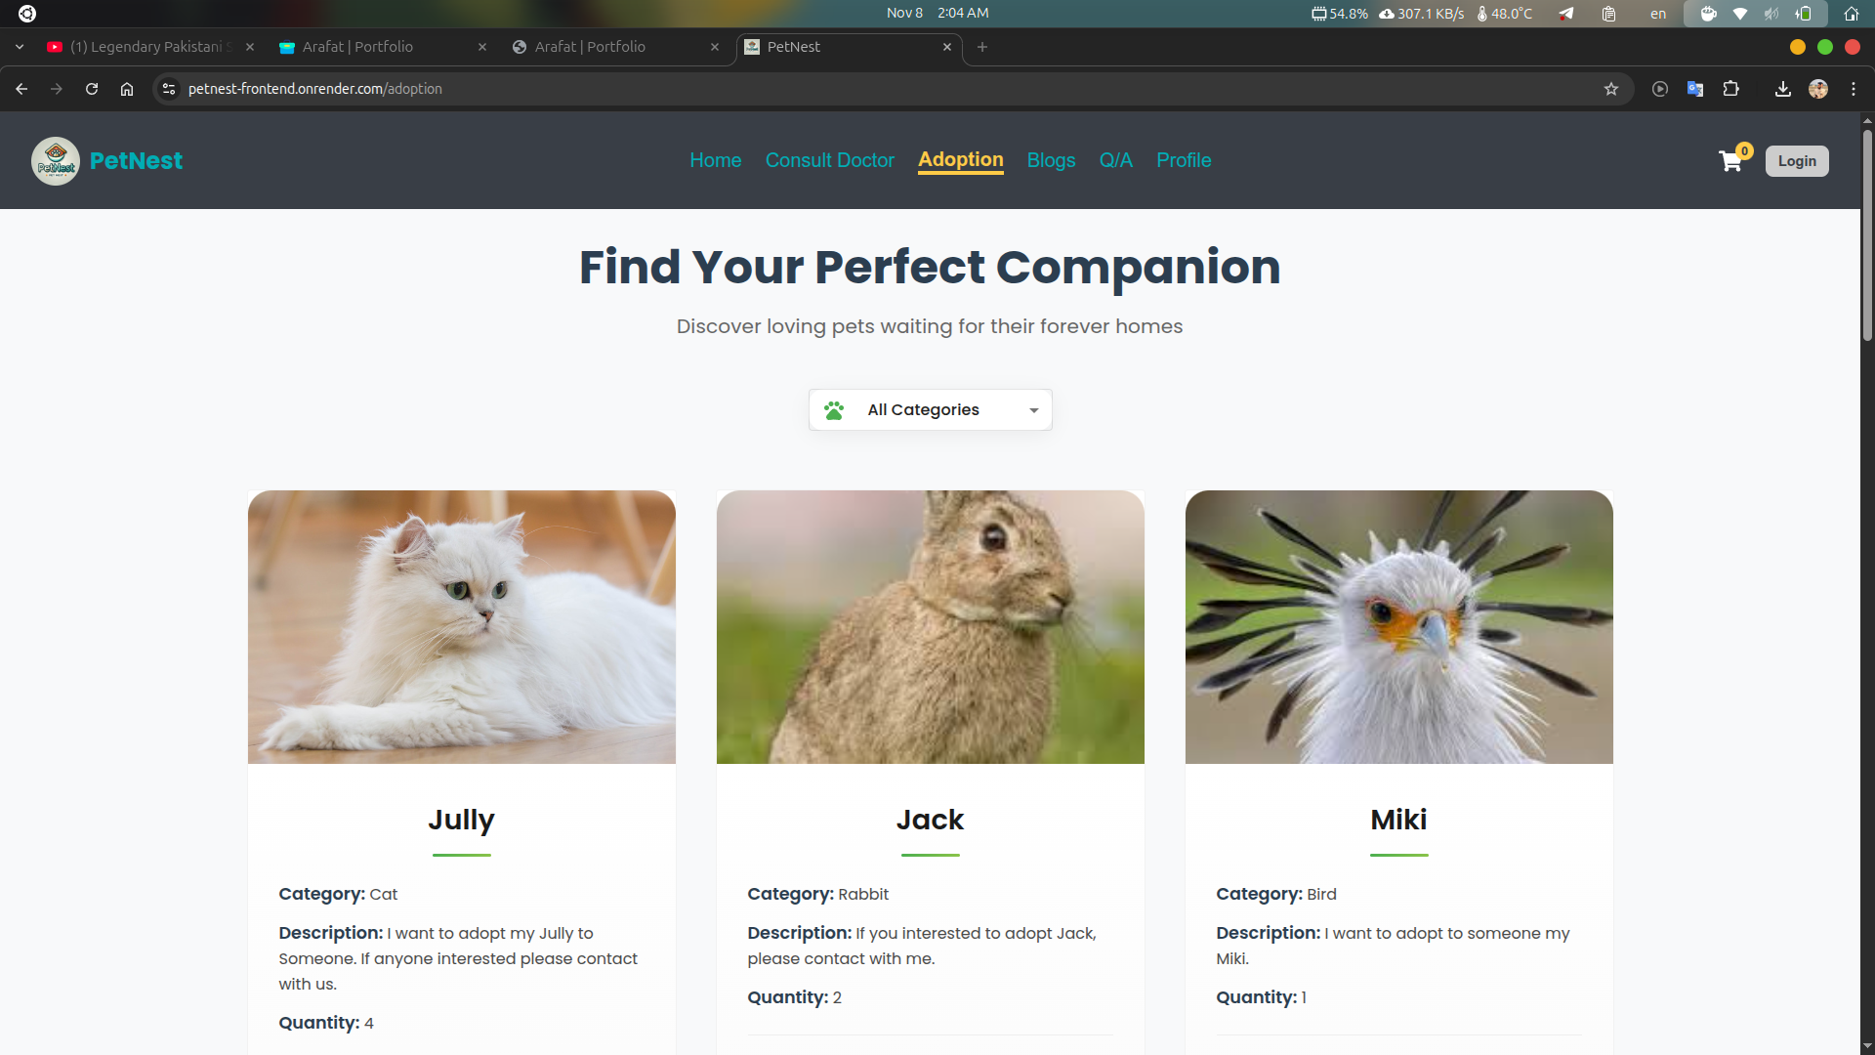Expand the tab search arrow near the tabs
Screen dimensions: 1875x1055
(20, 46)
